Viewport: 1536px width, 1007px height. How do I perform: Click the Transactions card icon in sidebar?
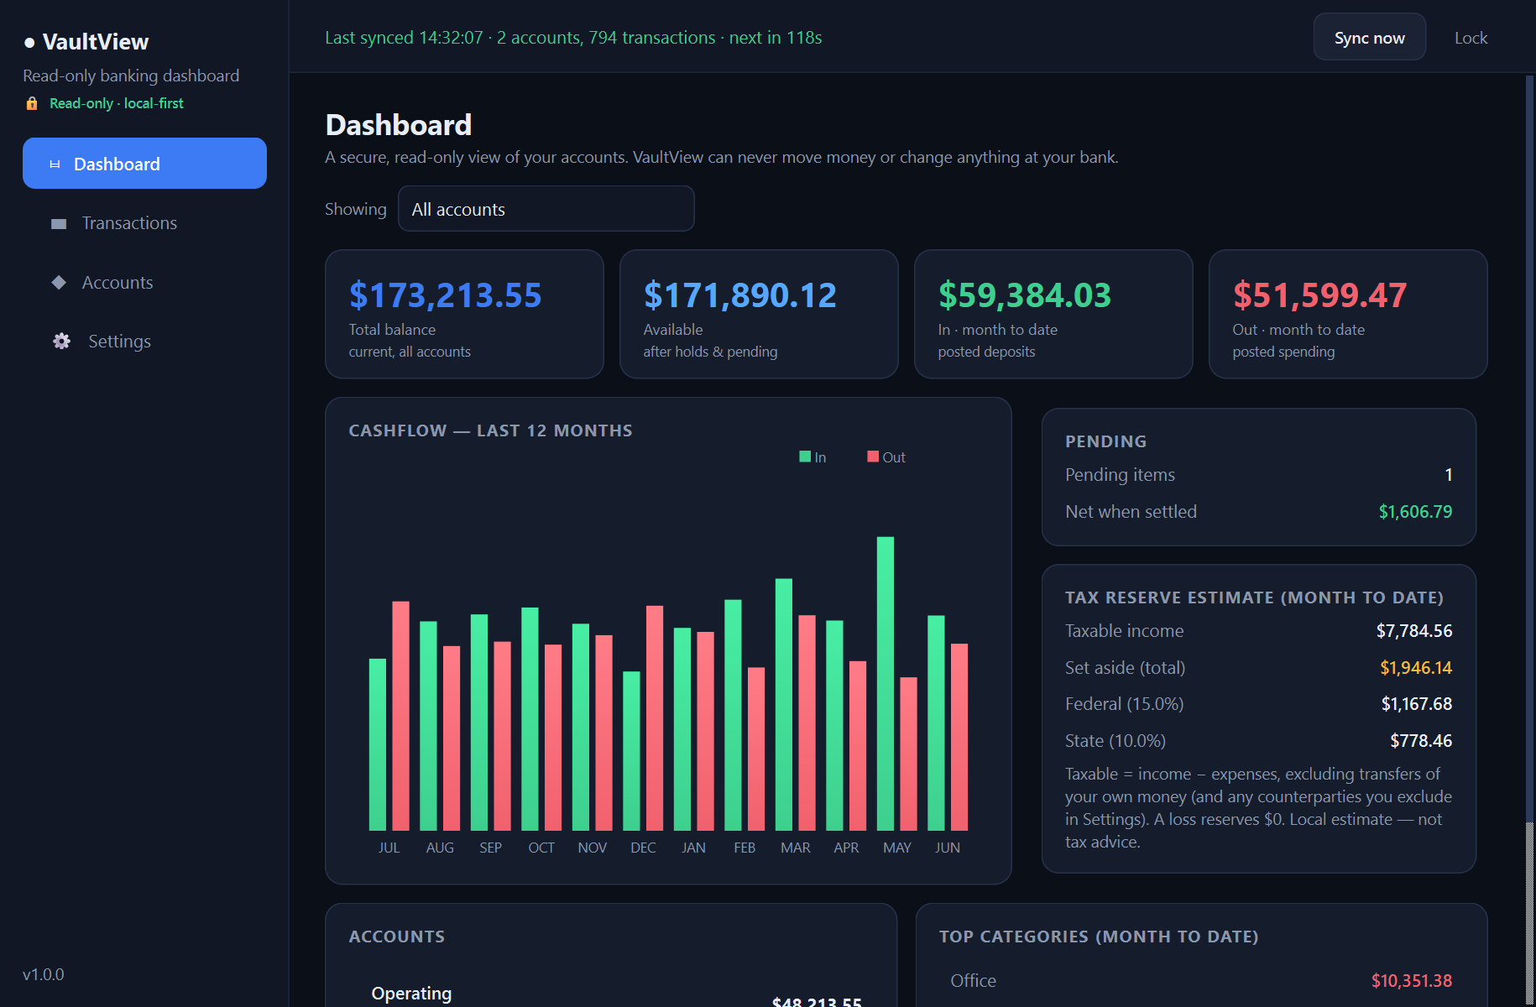click(59, 224)
